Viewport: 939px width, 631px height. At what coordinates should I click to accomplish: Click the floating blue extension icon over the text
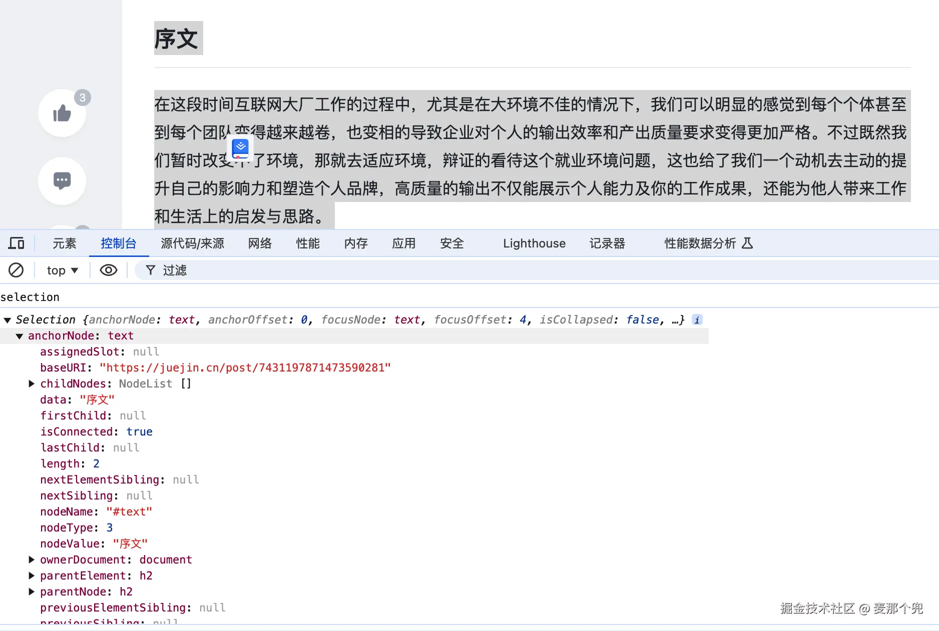pos(241,147)
